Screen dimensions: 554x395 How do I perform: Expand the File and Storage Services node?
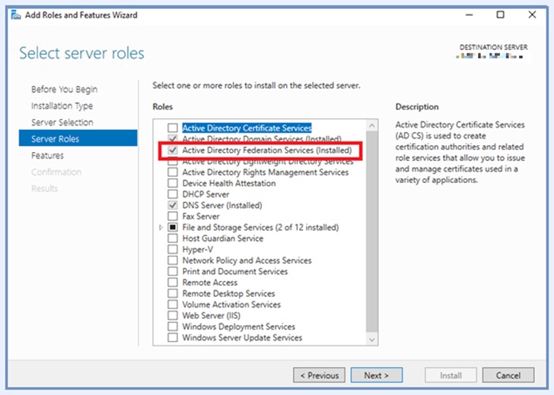[161, 227]
